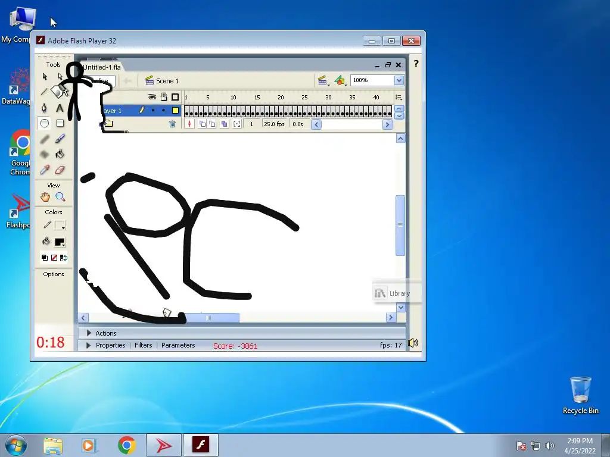
Task: Click the Edit Multiple Frames icon
Action: coord(224,124)
